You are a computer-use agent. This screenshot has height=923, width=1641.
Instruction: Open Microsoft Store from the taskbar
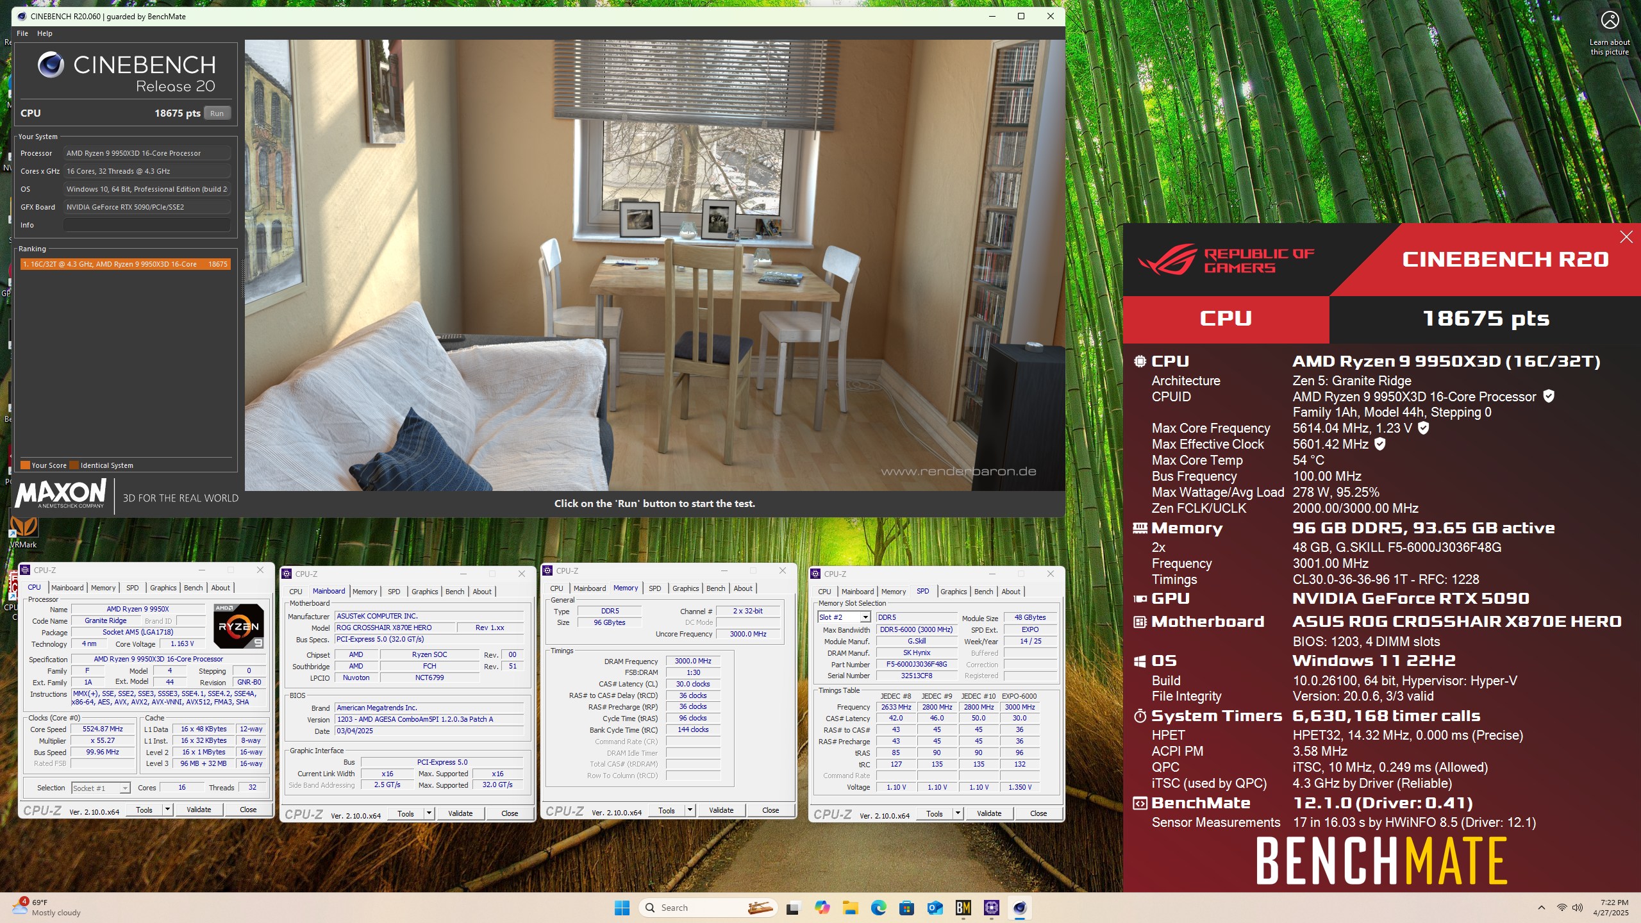pos(906,908)
